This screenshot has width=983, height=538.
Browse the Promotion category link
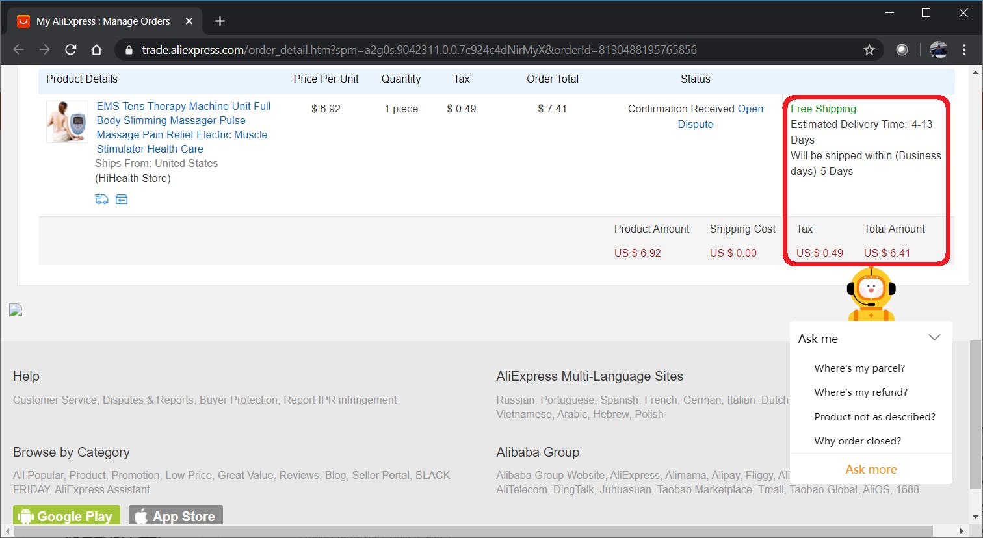point(135,476)
